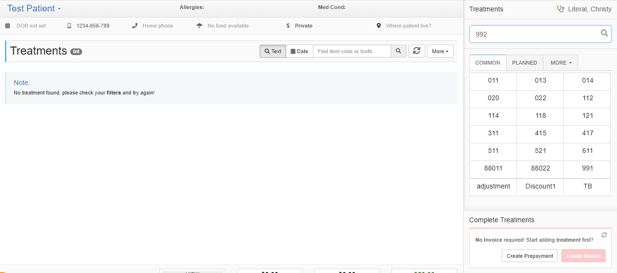This screenshot has width=617, height=273.
Task: Expand the More dropdown in Treatments header
Action: [440, 51]
